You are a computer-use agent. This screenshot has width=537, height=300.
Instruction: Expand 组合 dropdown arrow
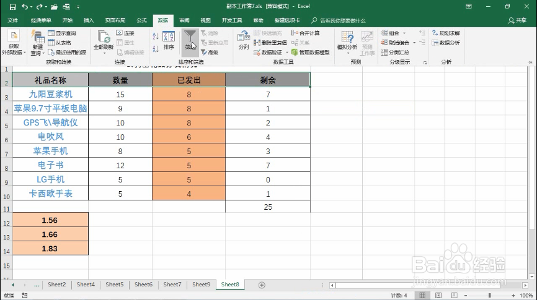404,33
